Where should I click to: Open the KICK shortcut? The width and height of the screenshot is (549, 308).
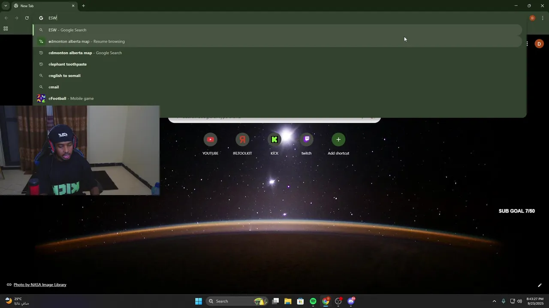coord(274,144)
